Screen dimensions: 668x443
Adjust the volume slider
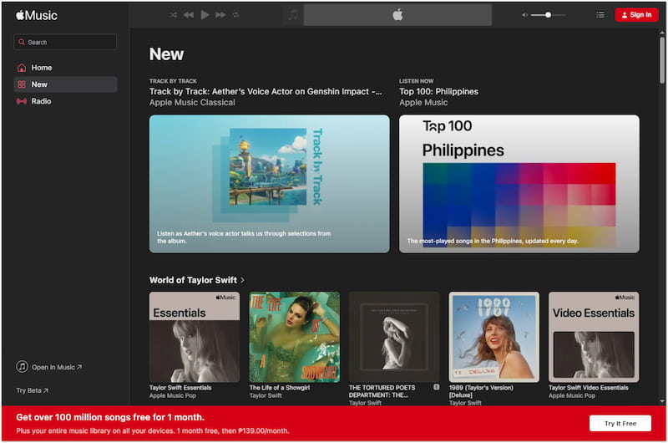(x=549, y=15)
